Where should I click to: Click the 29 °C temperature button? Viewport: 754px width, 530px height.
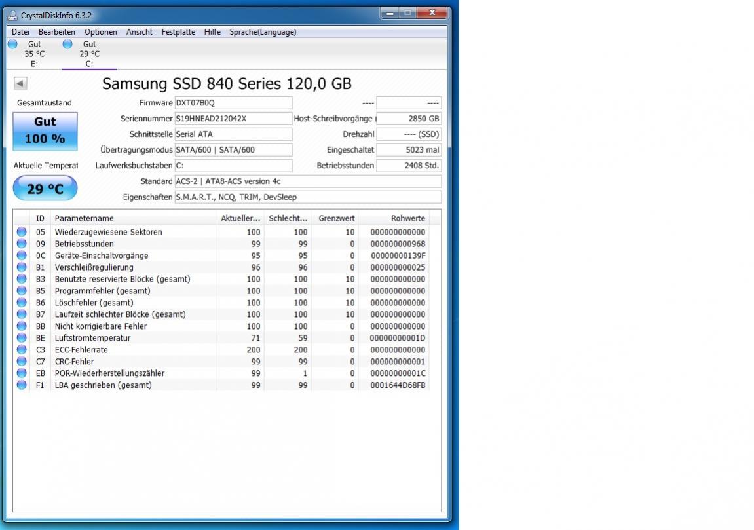[x=45, y=188]
